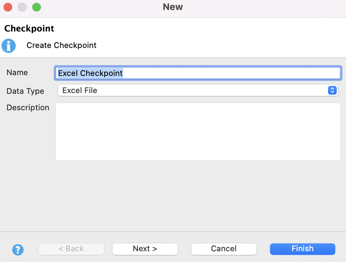This screenshot has height=262, width=346.
Task: Click the Name field label
Action: click(x=17, y=73)
